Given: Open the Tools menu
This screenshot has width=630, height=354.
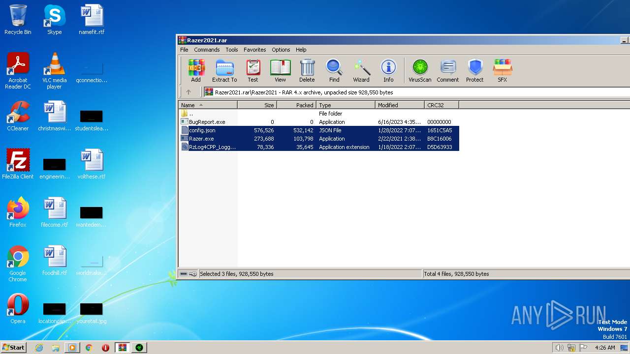Looking at the screenshot, I should click(232, 50).
